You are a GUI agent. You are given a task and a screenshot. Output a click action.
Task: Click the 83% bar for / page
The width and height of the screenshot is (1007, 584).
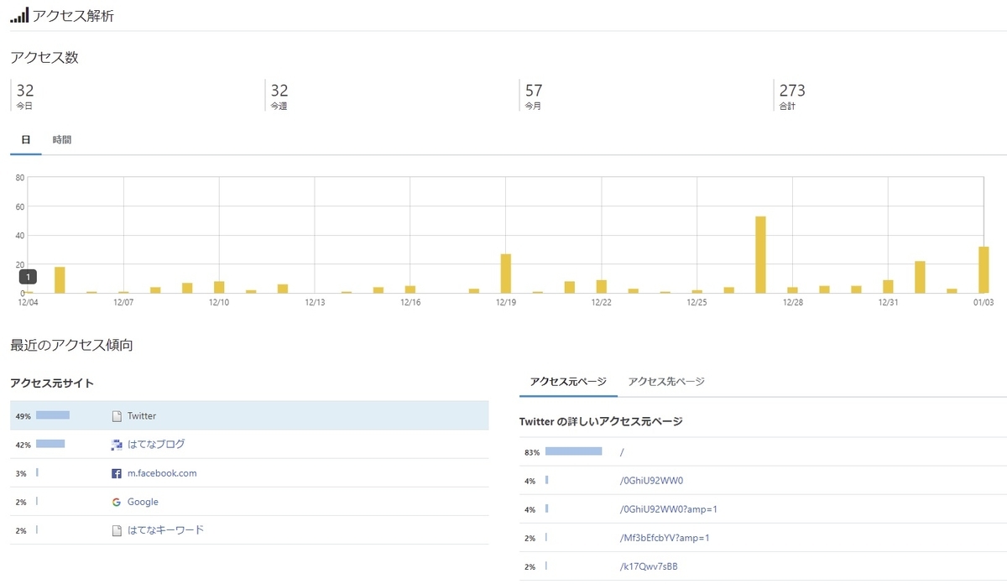click(574, 451)
